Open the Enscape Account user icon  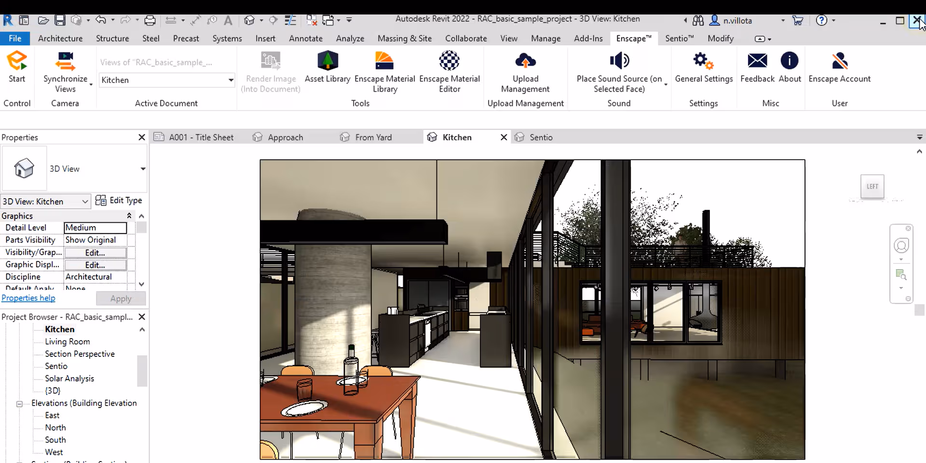pyautogui.click(x=839, y=61)
